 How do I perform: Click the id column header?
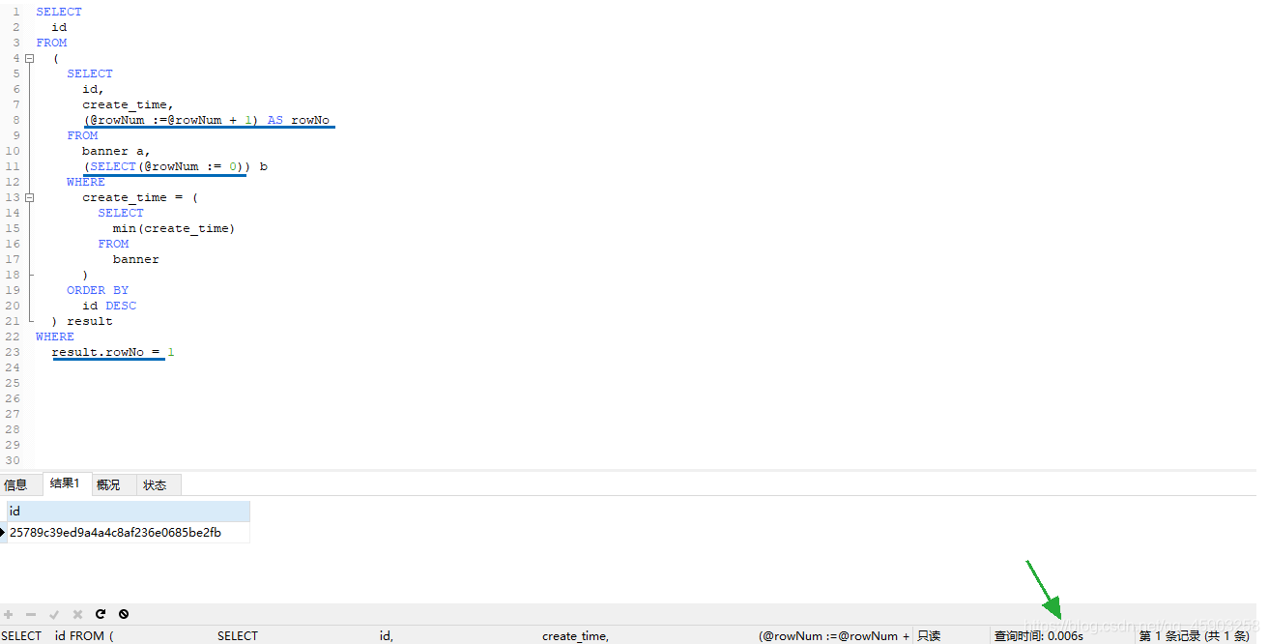[x=129, y=511]
